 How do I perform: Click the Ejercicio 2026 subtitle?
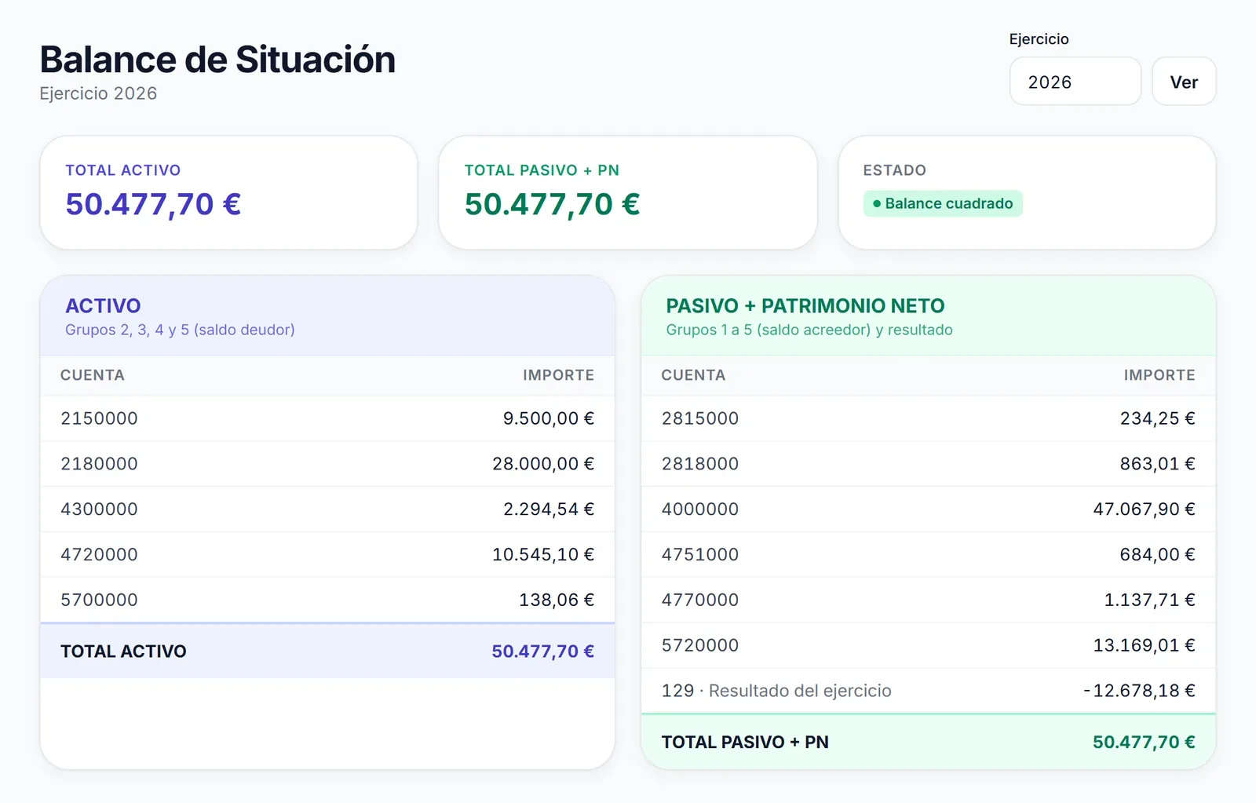98,93
